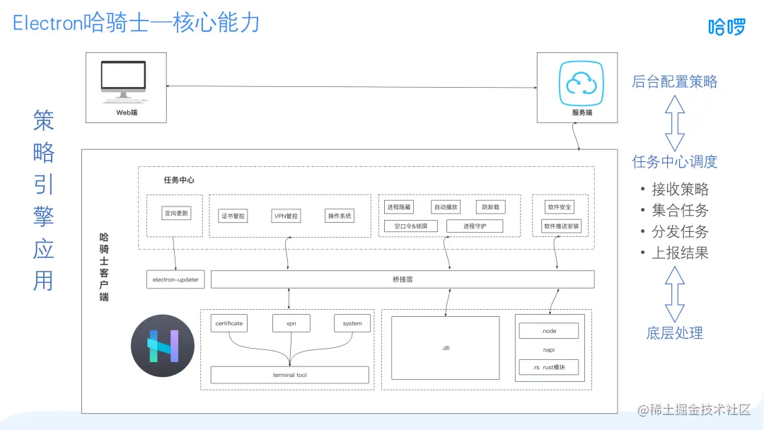Click the vertical 哈骑士客户端 label
Image resolution: width=764 pixels, height=430 pixels.
coord(104,267)
